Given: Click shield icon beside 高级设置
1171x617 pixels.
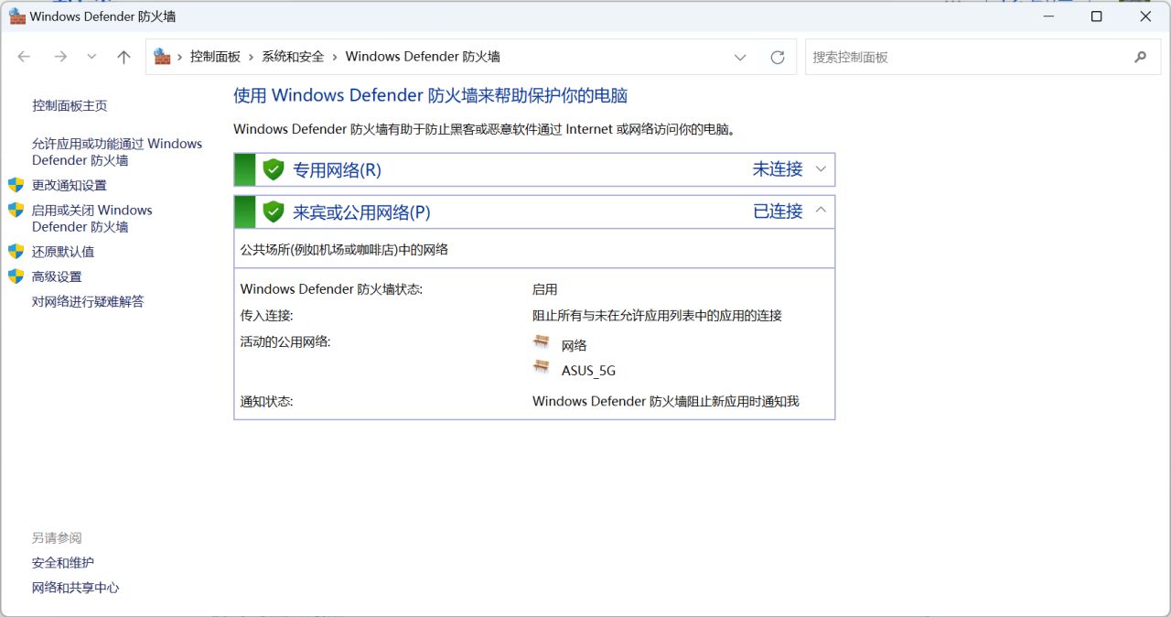Looking at the screenshot, I should tap(16, 276).
